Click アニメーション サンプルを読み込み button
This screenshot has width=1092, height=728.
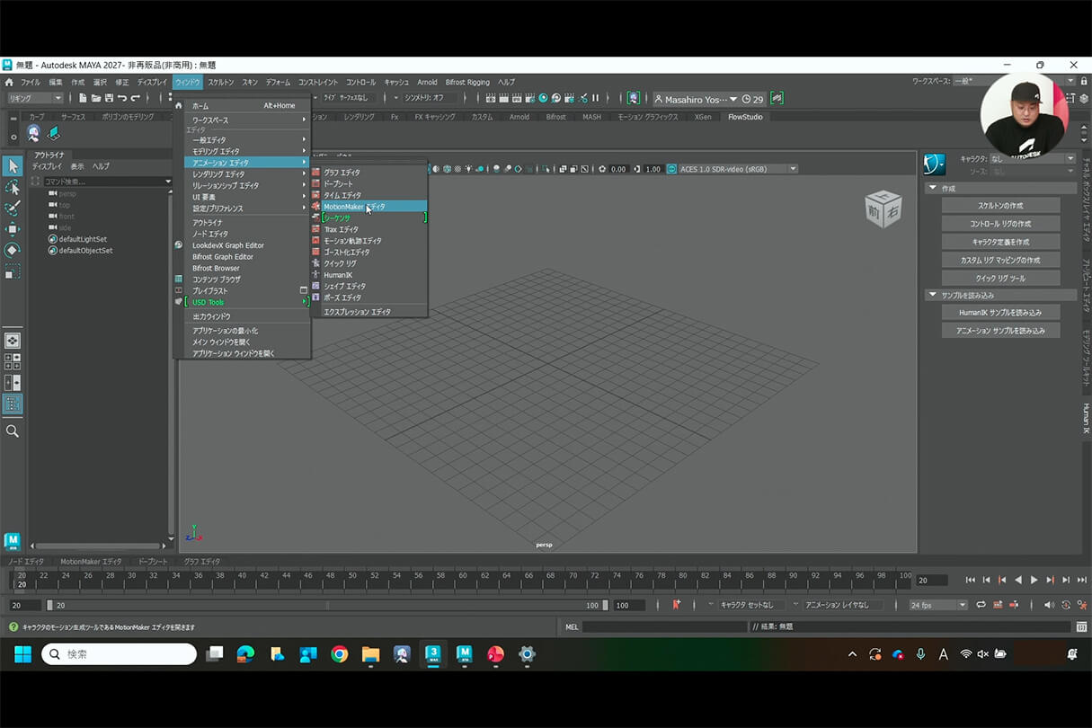1000,331
